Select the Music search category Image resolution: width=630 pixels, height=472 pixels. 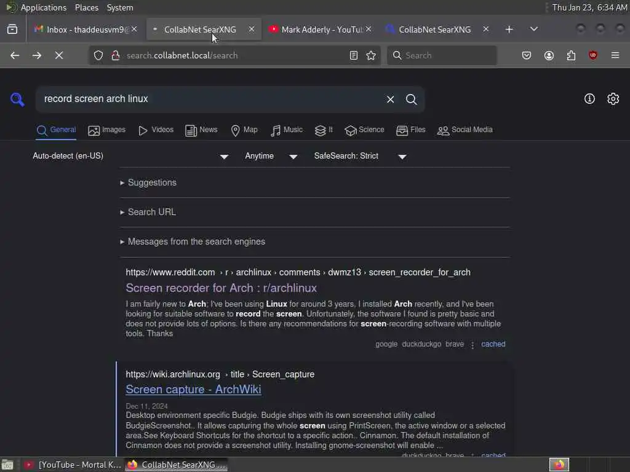click(287, 130)
